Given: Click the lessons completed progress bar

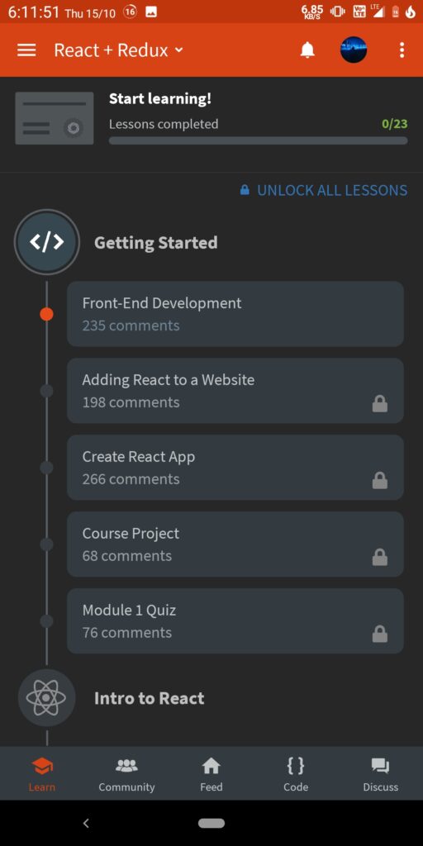Looking at the screenshot, I should click(x=259, y=140).
